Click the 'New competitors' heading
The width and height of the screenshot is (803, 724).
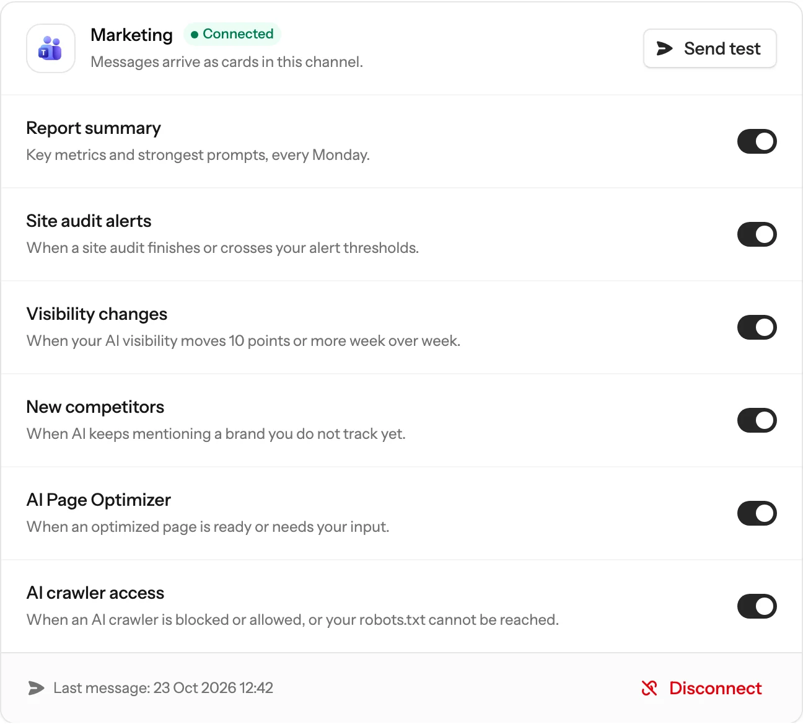click(95, 407)
